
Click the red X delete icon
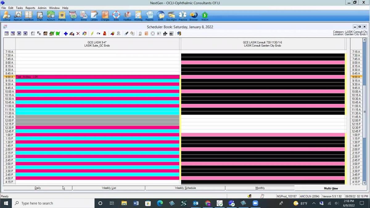coord(78,34)
